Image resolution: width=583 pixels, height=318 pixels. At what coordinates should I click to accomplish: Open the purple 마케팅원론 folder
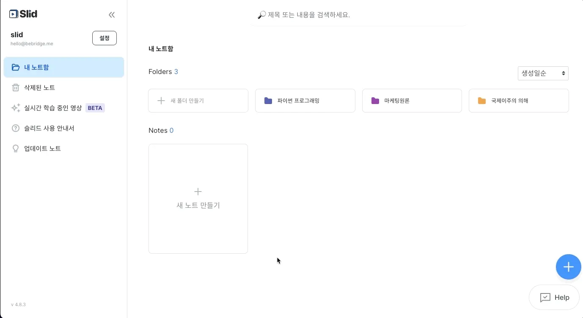tap(412, 101)
